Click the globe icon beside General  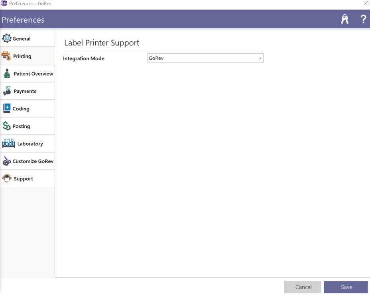point(7,39)
